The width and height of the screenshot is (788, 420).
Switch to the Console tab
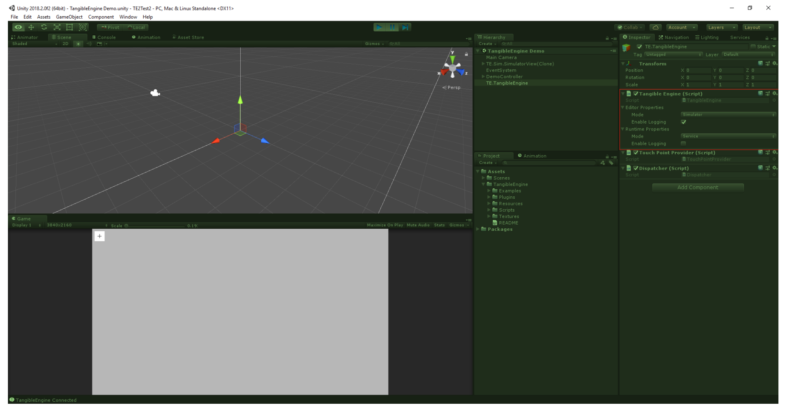pos(104,37)
